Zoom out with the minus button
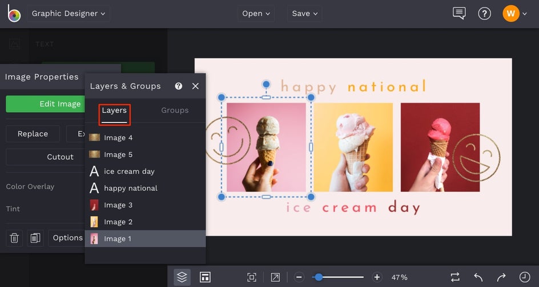The width and height of the screenshot is (539, 287). tap(299, 277)
